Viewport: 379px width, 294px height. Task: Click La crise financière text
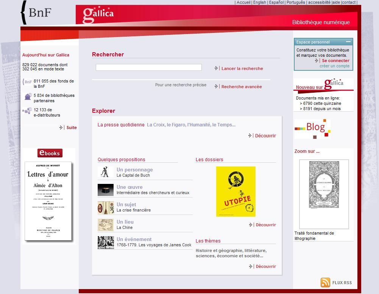(x=133, y=210)
